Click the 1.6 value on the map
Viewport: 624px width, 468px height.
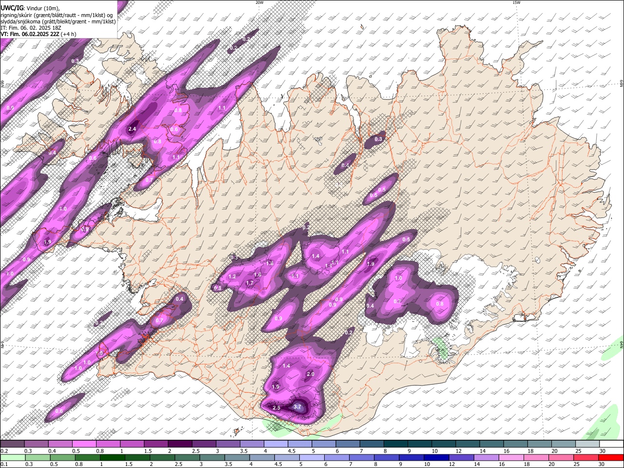[257, 275]
